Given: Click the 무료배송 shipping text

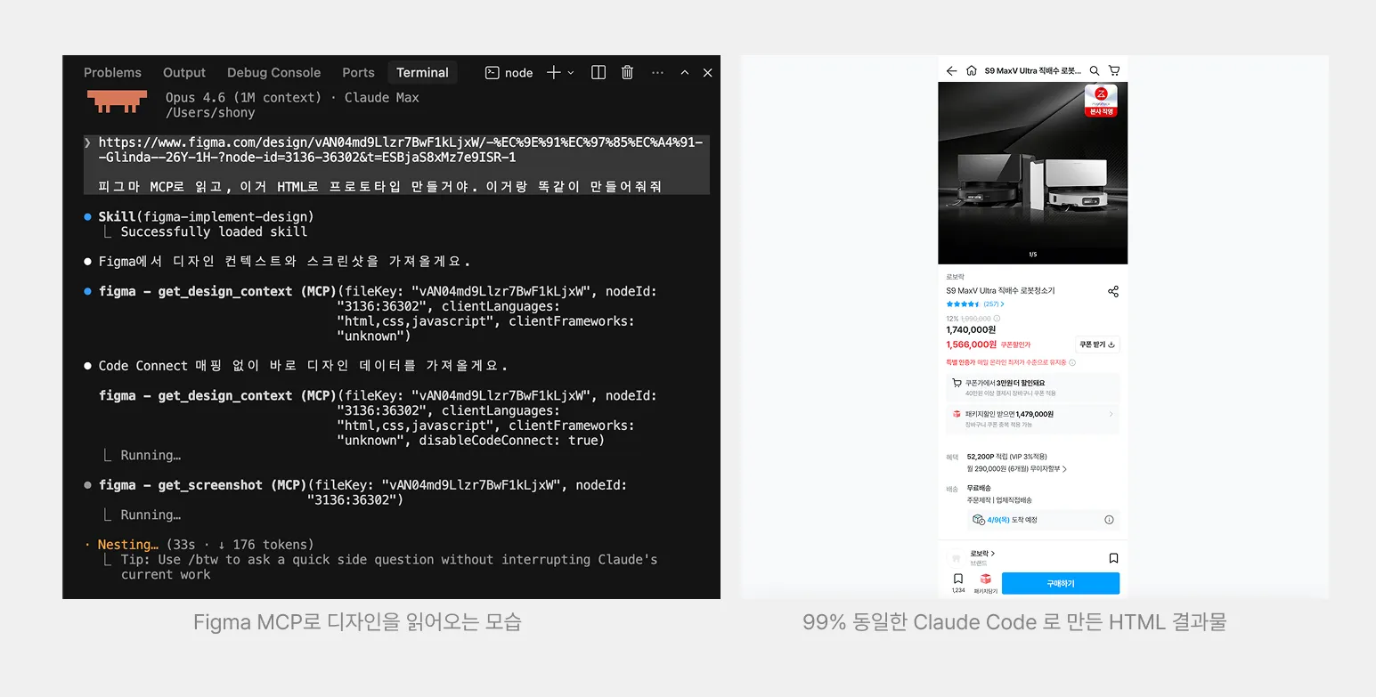Looking at the screenshot, I should (979, 489).
